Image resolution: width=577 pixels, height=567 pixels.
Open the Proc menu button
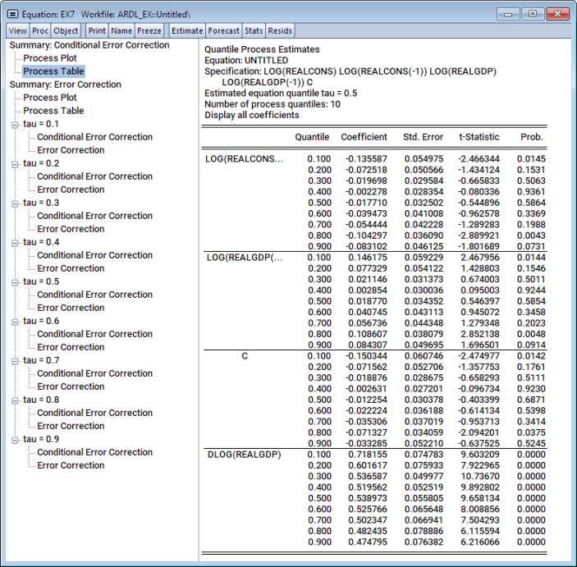point(40,30)
